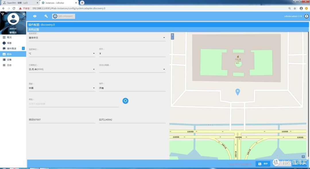Image resolution: width=310 pixels, height=169 pixels.
Task: Click the triangle icon above admin avatar
Action: click(x=3, y=14)
